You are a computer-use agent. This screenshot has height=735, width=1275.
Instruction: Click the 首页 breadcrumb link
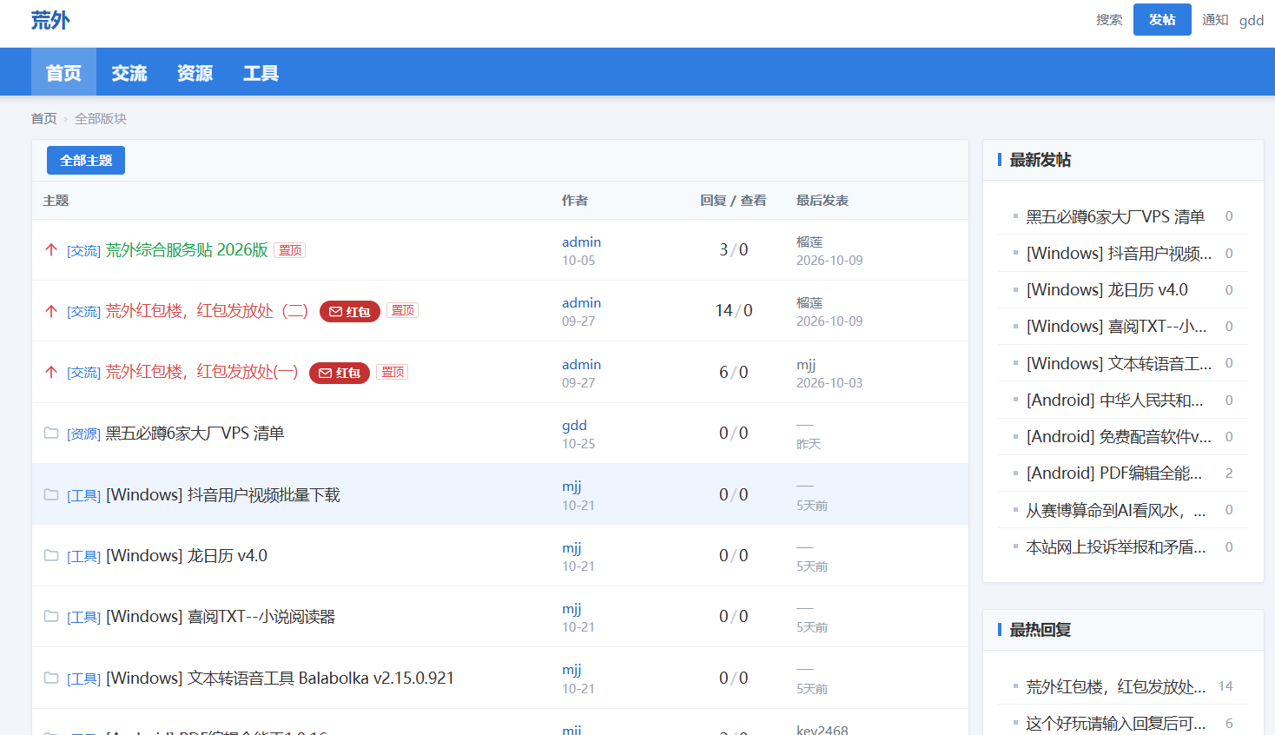point(44,118)
